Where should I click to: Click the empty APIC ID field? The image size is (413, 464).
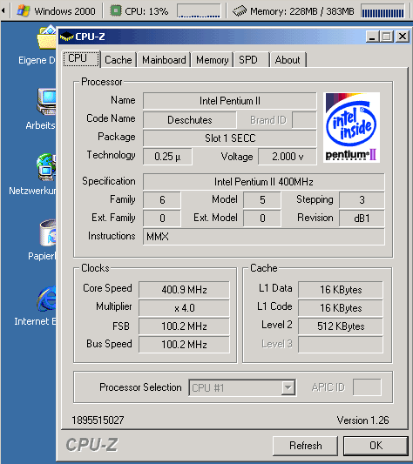pos(367,387)
